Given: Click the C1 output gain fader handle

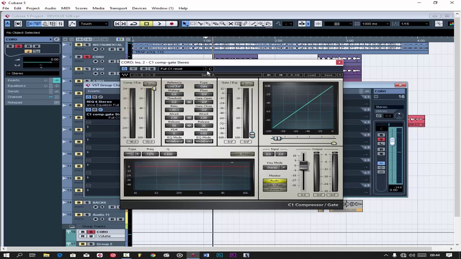Looking at the screenshot, I should click(304, 165).
